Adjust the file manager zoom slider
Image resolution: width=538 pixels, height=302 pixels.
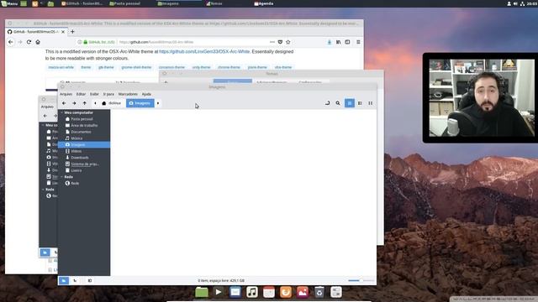[361, 280]
